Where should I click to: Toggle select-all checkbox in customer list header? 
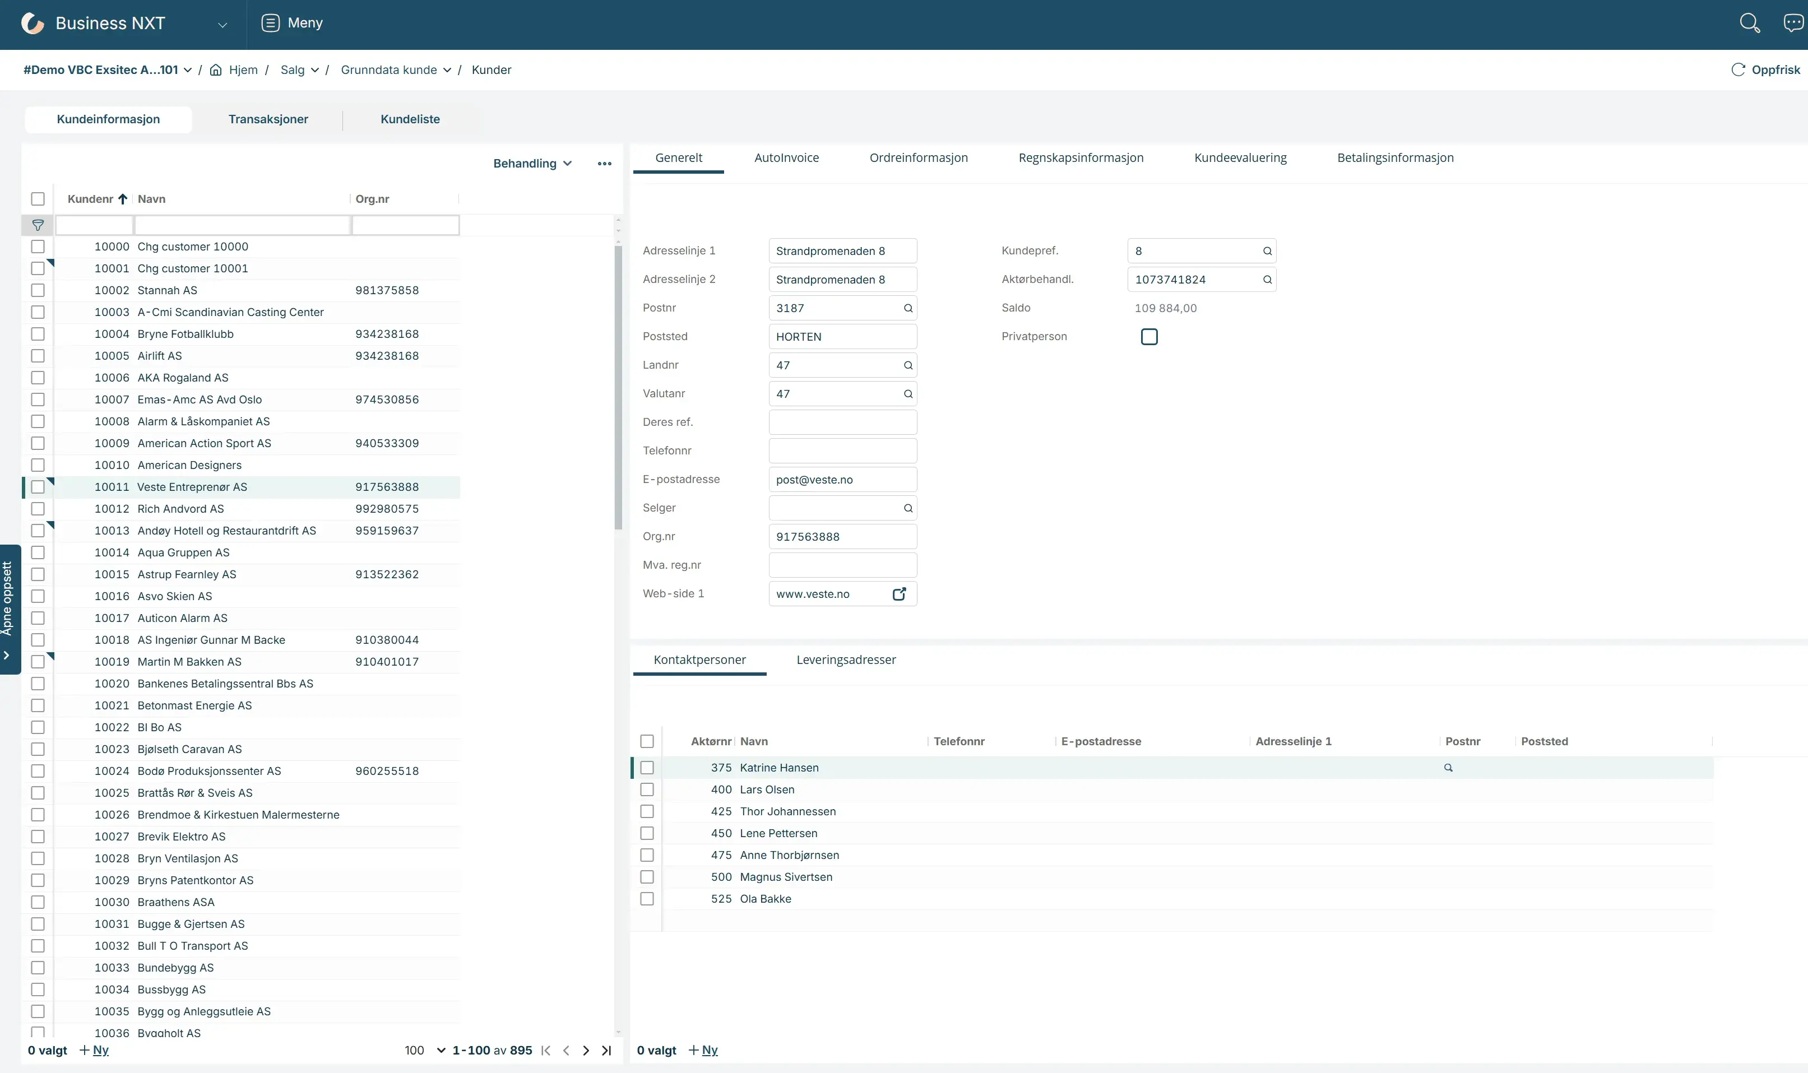coord(38,199)
